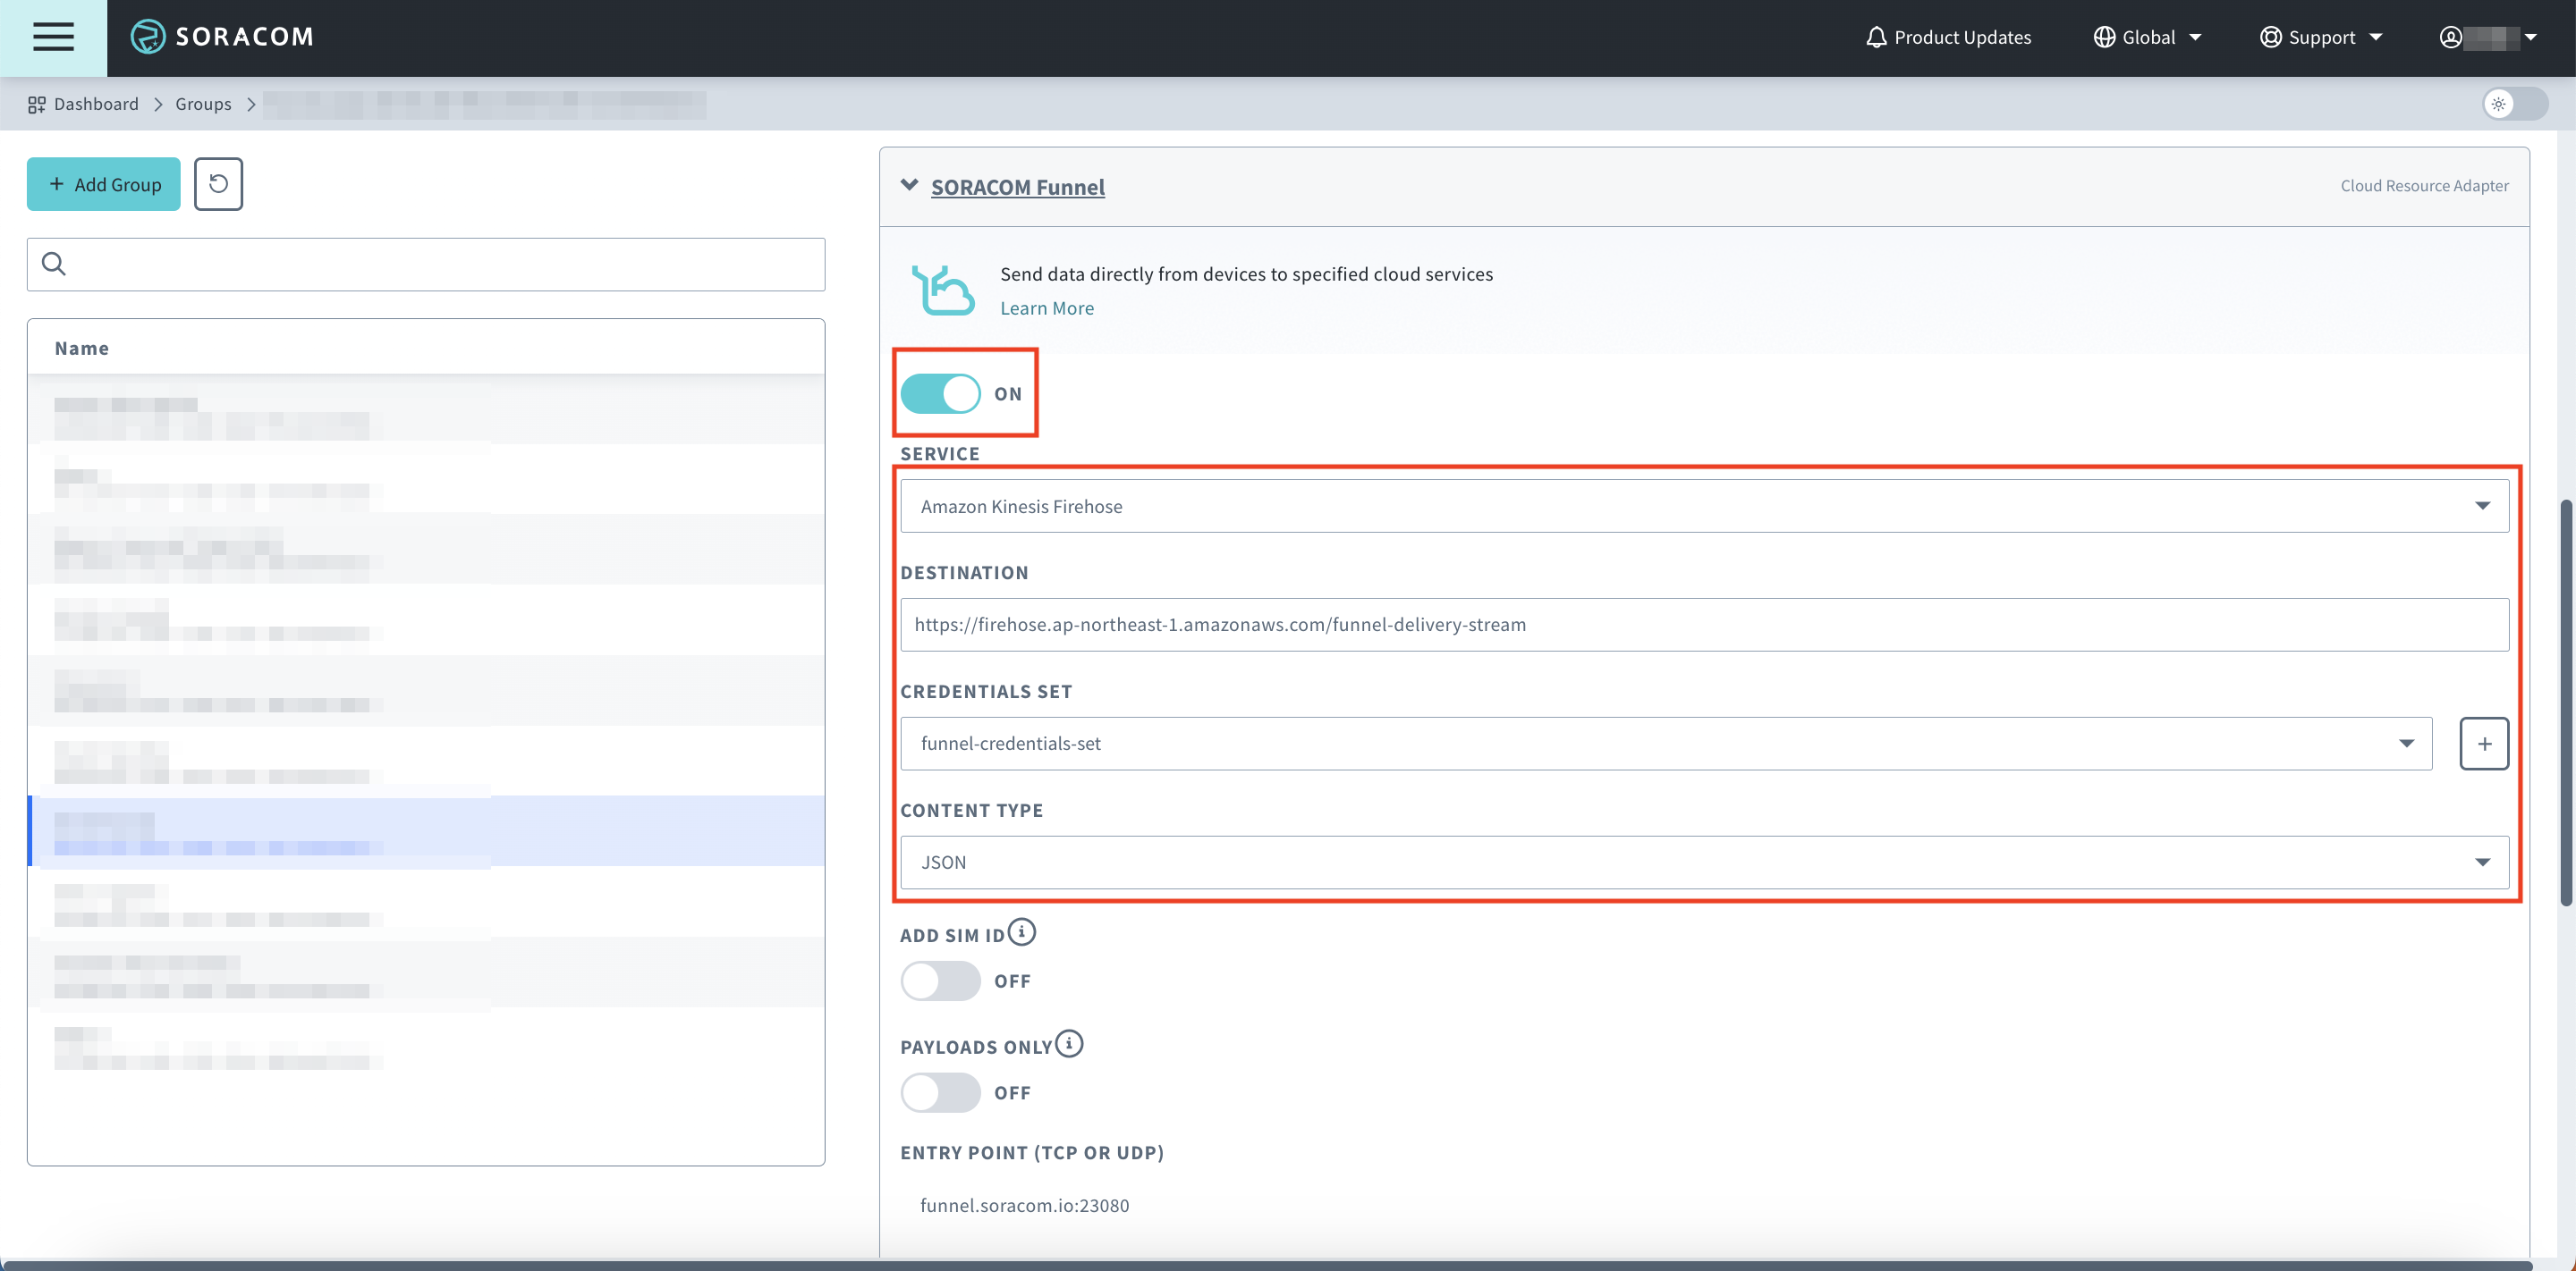Click the plus button beside credentials set
This screenshot has width=2576, height=1271.
(x=2483, y=744)
